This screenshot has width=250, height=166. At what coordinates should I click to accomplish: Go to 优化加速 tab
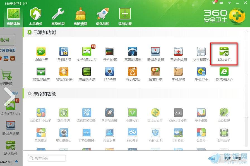[x=102, y=17]
